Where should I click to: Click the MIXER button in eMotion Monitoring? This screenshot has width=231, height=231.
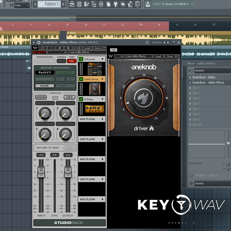point(45,86)
